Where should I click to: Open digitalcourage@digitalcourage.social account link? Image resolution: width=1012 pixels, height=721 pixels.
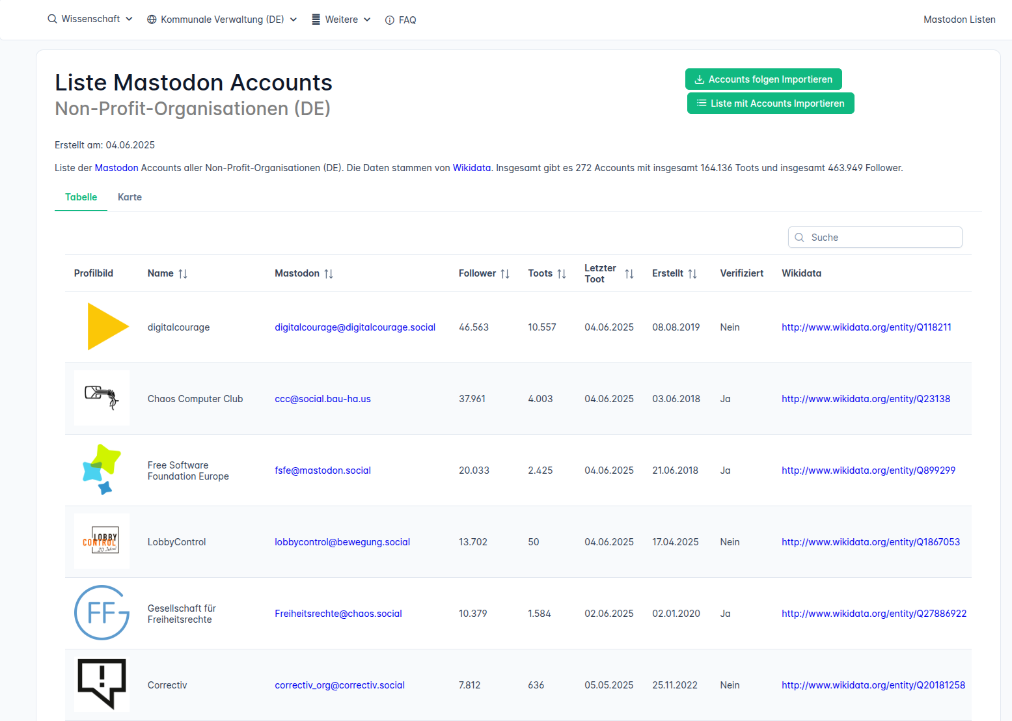pos(355,327)
